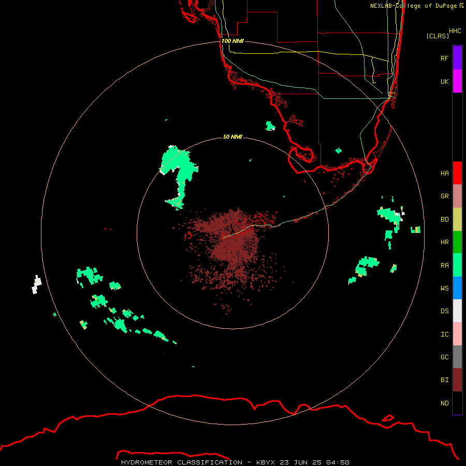
Task: Click 'HYDROMETEOR CLASSIFICATION' caption text
Action: pyautogui.click(x=182, y=462)
